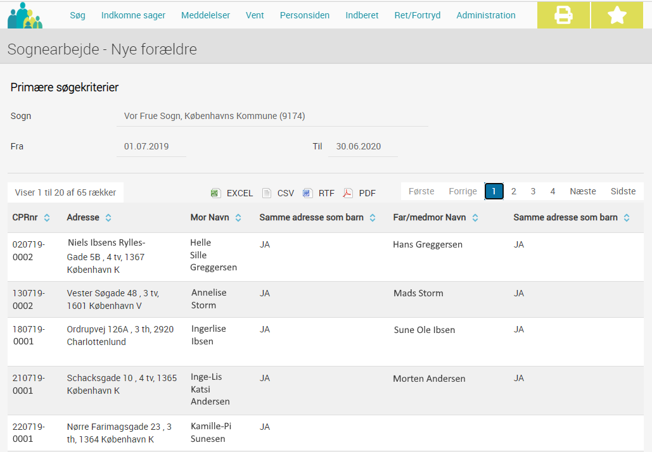The image size is (652, 452).
Task: Click the Far/medmor Navn column header
Action: [430, 217]
